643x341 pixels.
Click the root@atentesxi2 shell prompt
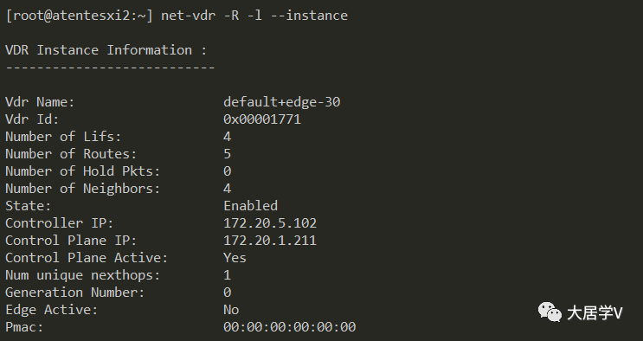pos(79,16)
